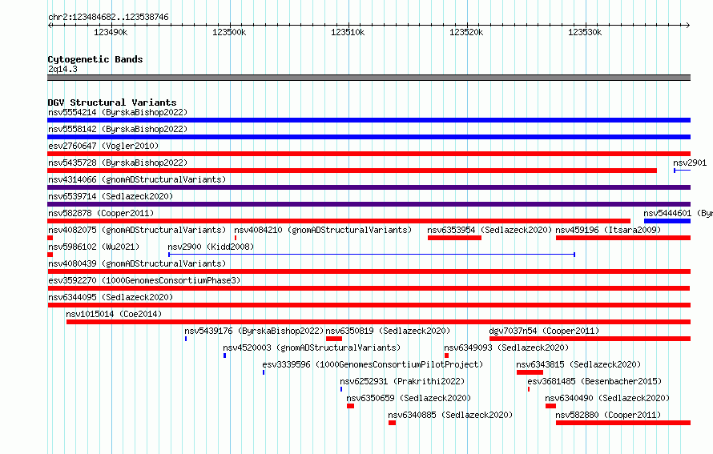Click the chr2:123484682..123538746 region label
713x454 pixels.
pos(108,17)
